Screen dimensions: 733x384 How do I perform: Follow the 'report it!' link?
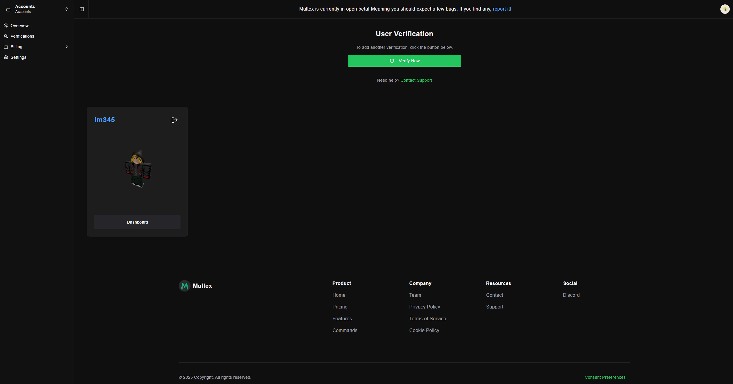point(502,9)
